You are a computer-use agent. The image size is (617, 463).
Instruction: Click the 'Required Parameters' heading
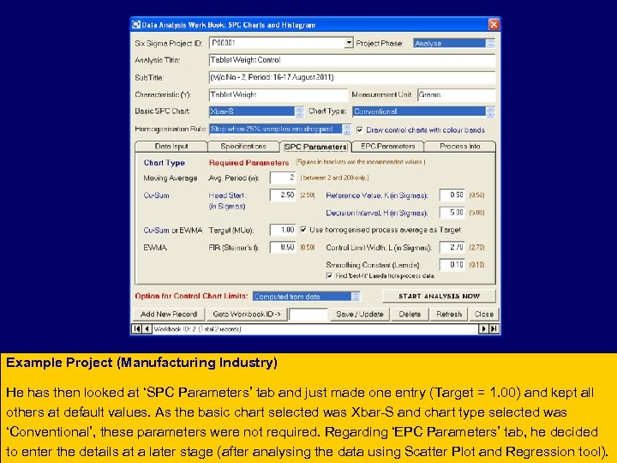pyautogui.click(x=249, y=163)
